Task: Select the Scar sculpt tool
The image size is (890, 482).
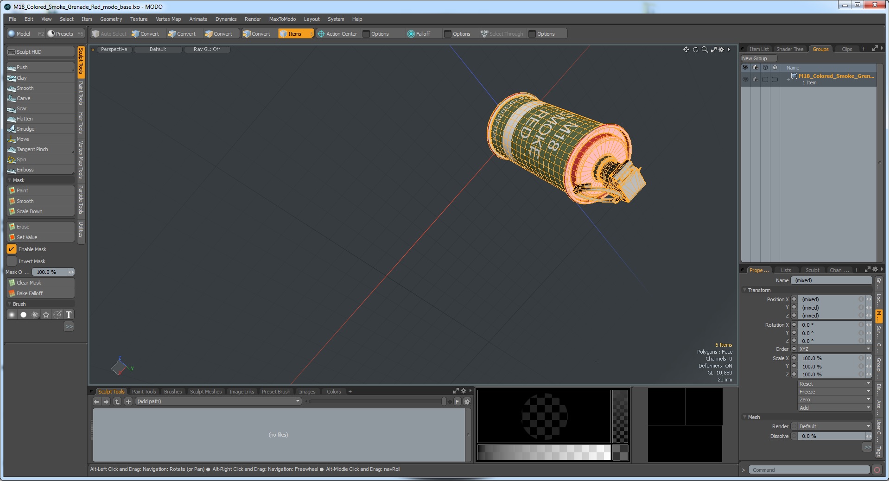Action: (x=40, y=108)
